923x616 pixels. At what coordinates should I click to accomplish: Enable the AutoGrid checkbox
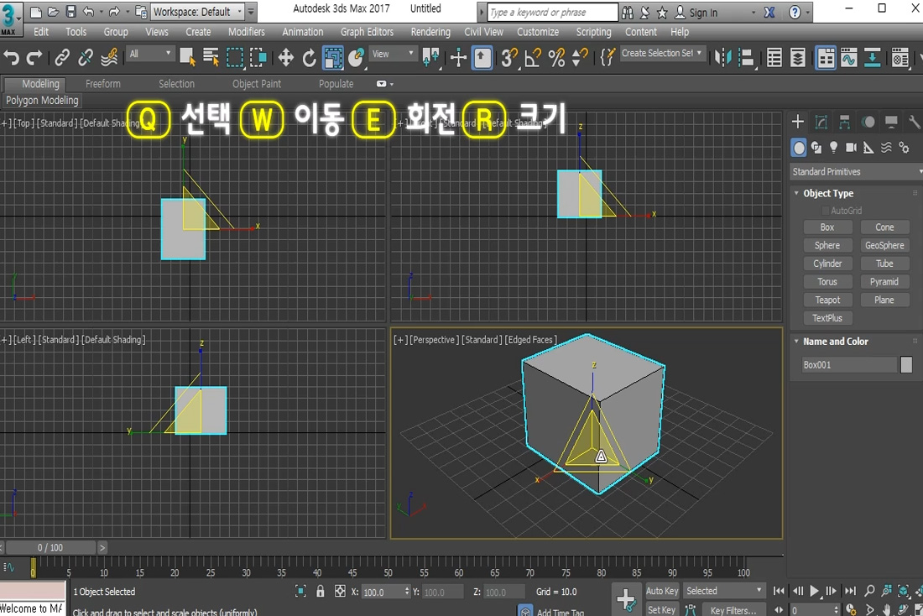tap(827, 211)
